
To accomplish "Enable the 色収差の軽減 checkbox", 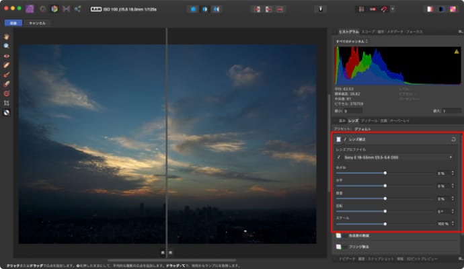I will (x=339, y=236).
